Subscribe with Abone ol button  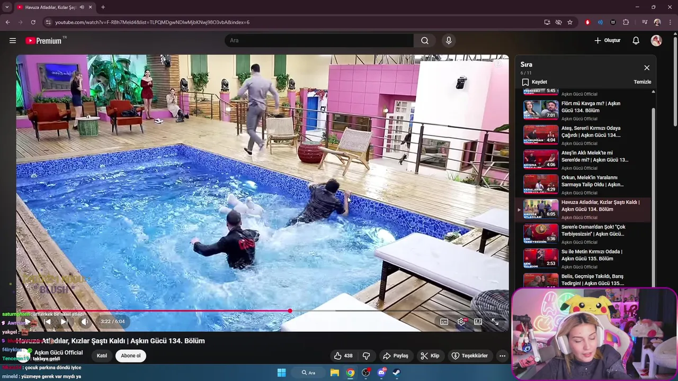click(x=131, y=356)
